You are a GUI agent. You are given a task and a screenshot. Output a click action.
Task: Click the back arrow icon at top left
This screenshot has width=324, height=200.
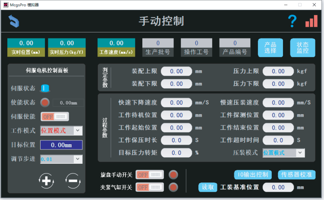(14, 21)
